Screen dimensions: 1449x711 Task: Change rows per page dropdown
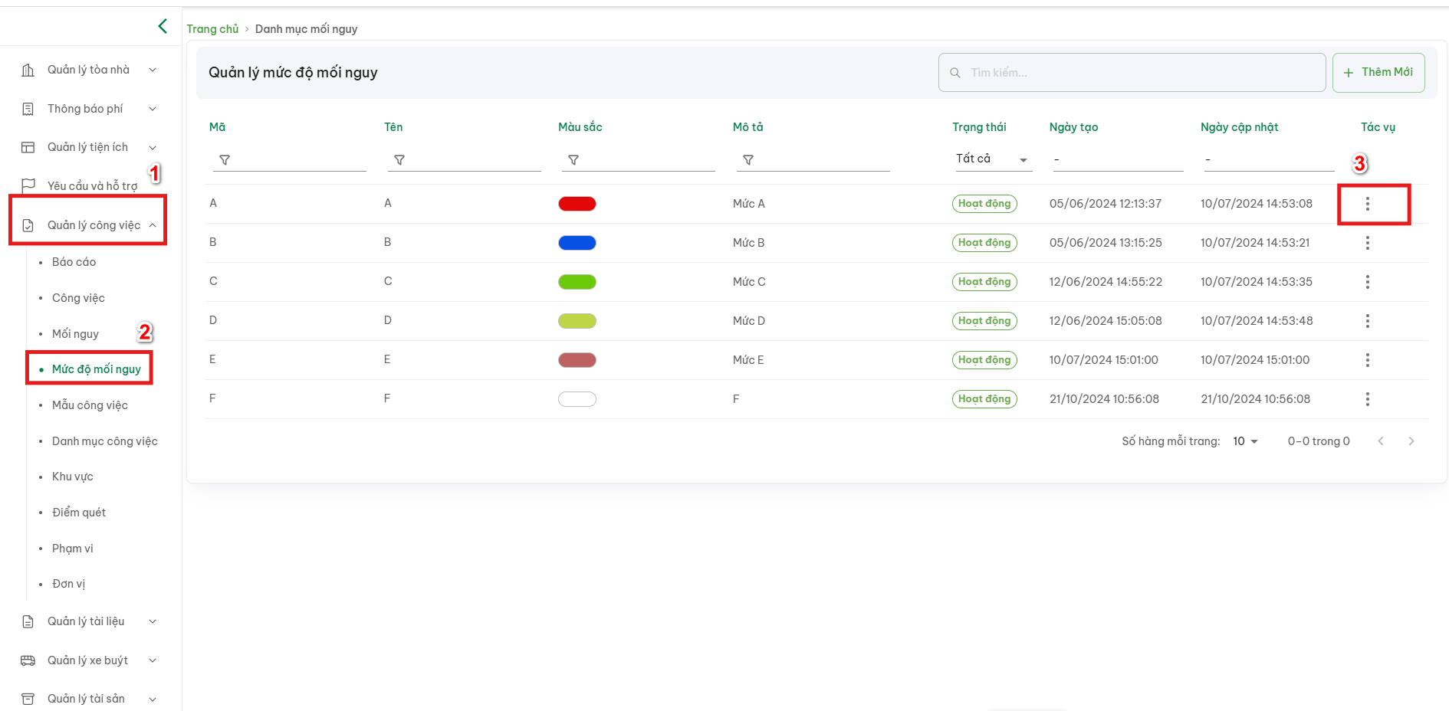click(x=1245, y=441)
